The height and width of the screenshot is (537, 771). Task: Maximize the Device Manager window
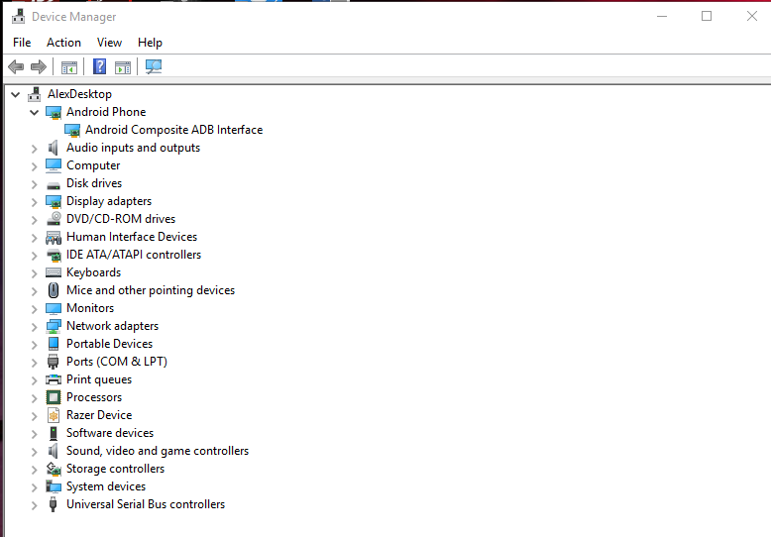[707, 16]
